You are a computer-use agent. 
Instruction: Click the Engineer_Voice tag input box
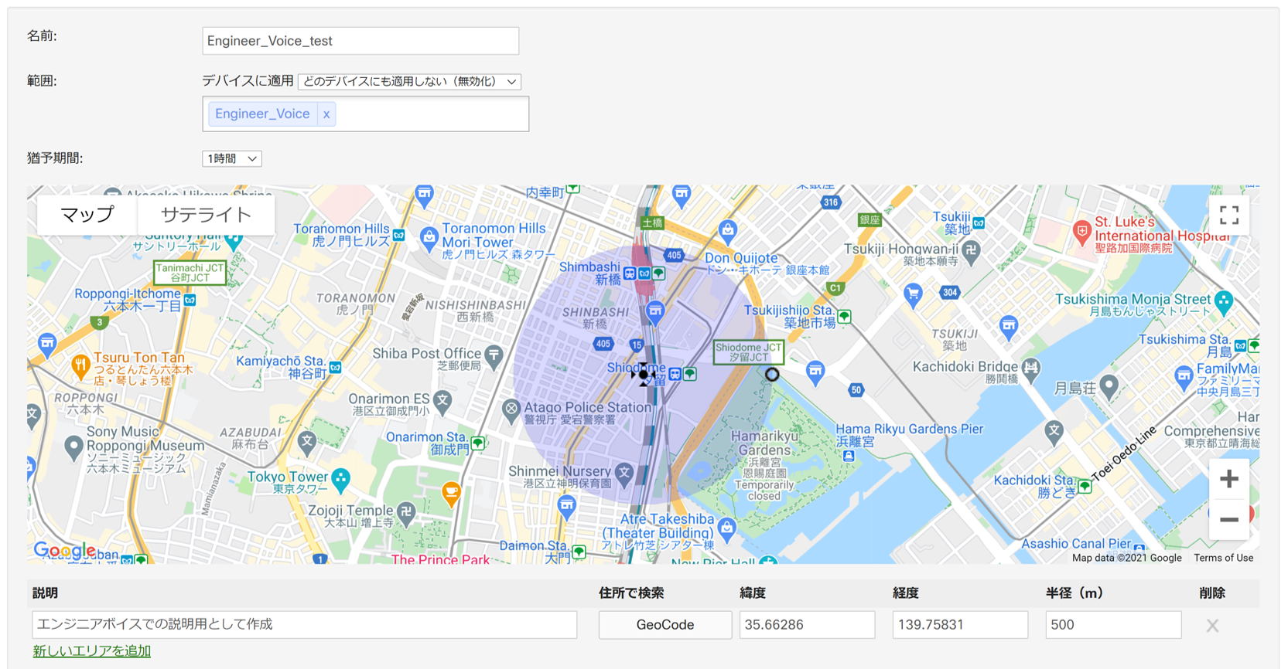pyautogui.click(x=366, y=114)
